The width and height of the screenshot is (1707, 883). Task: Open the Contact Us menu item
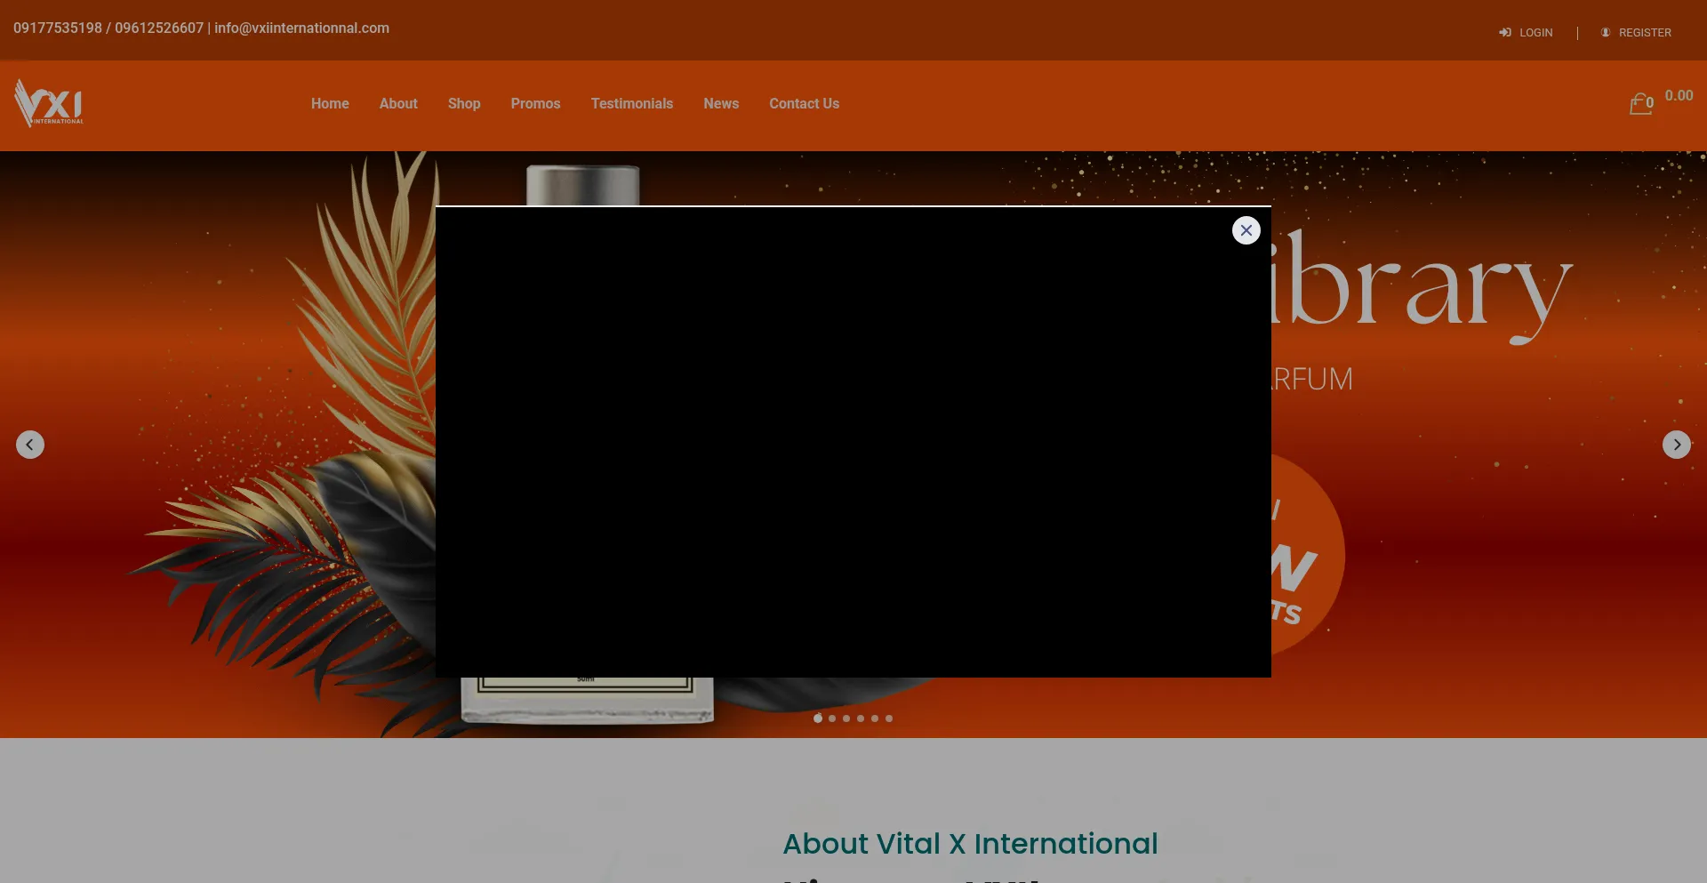pos(804,104)
